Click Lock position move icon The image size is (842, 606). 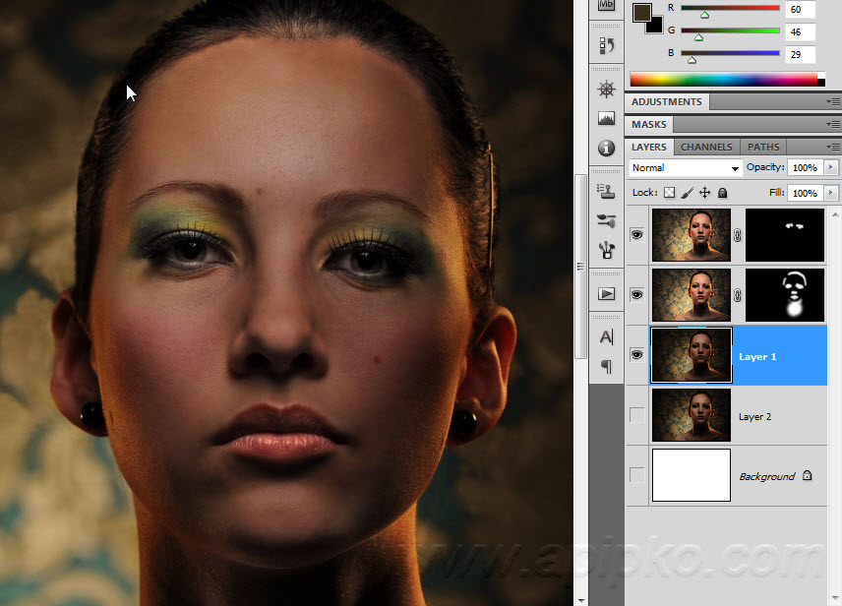[705, 193]
